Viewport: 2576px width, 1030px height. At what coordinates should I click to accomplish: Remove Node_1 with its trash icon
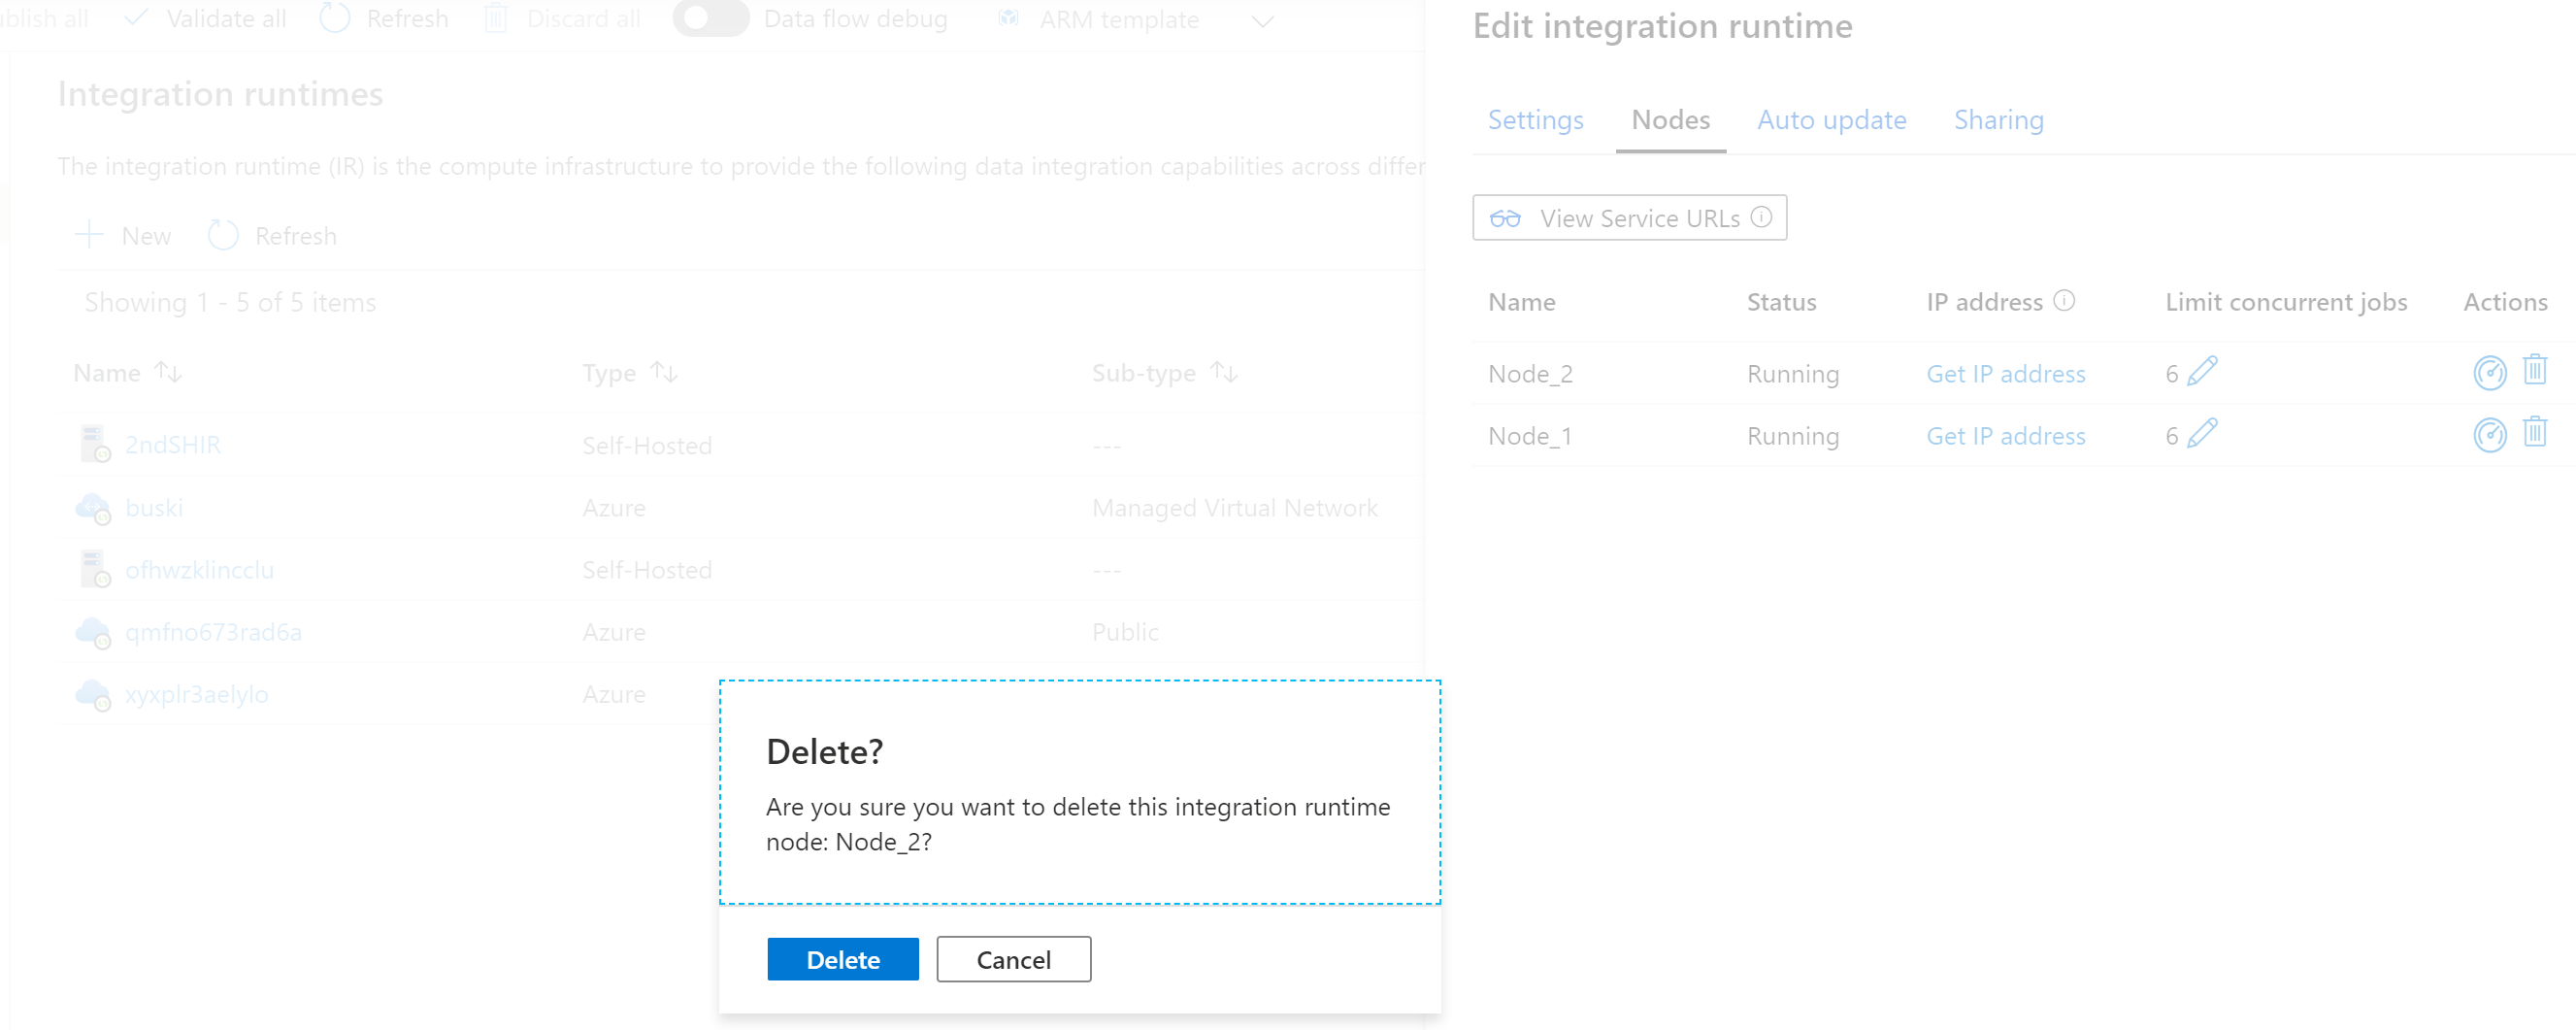click(x=2537, y=433)
